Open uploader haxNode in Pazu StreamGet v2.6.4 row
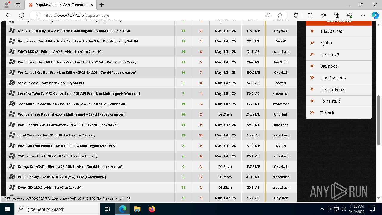This screenshot has height=215, width=382. pyautogui.click(x=281, y=62)
